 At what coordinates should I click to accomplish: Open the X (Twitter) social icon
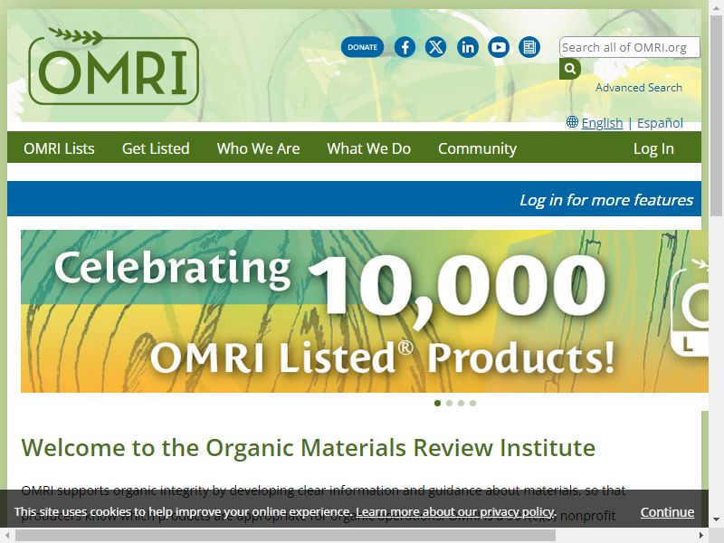coord(435,47)
